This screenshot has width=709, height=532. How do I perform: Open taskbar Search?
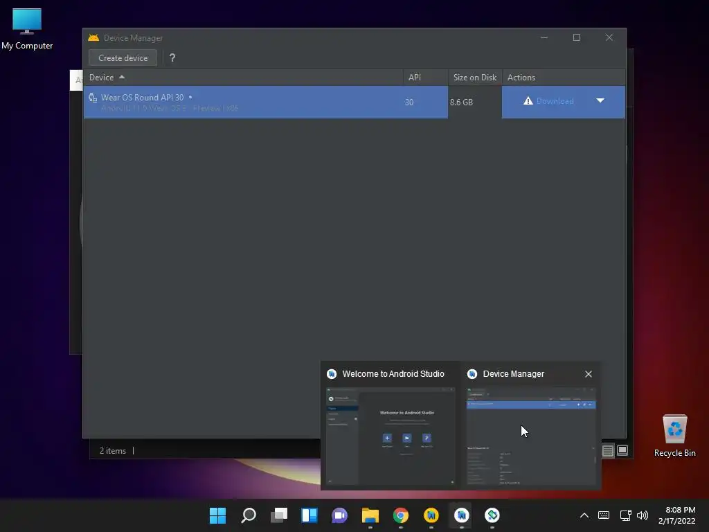[x=249, y=515]
